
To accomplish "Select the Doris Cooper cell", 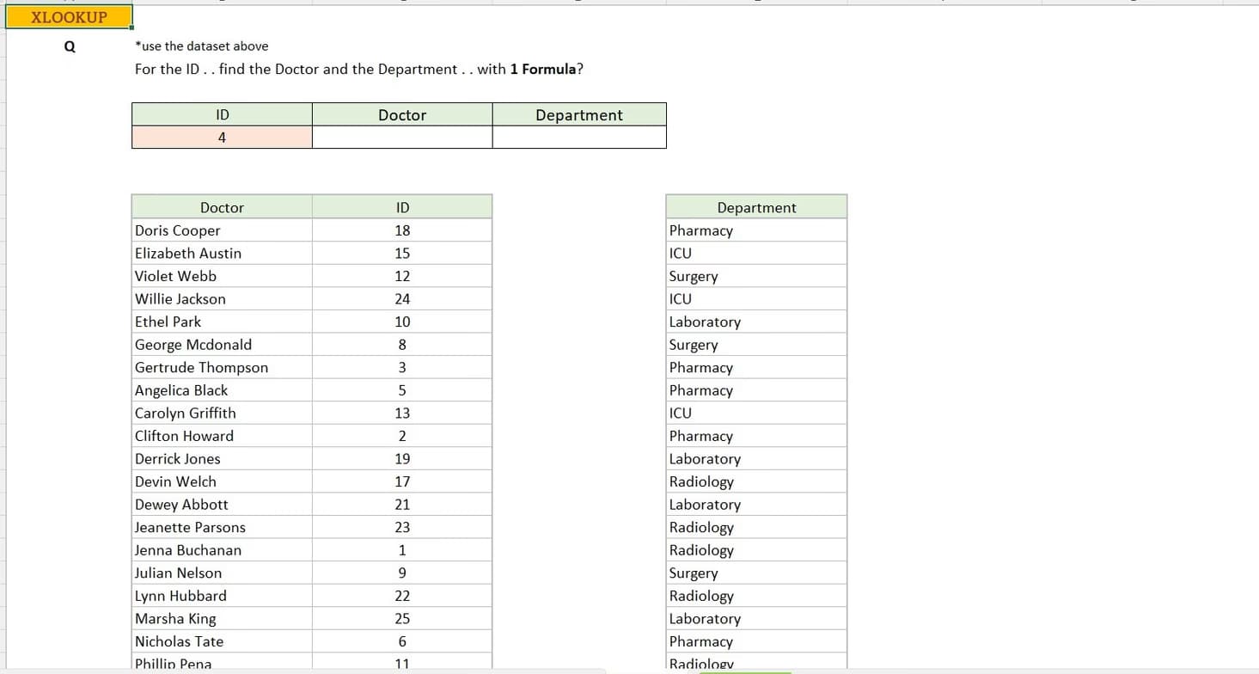I will (222, 230).
